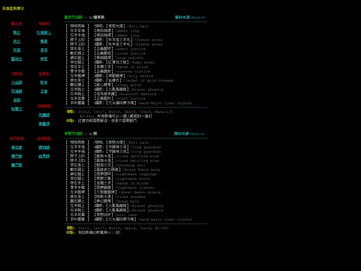Click the yellow page title at top-left

click(x=13, y=9)
